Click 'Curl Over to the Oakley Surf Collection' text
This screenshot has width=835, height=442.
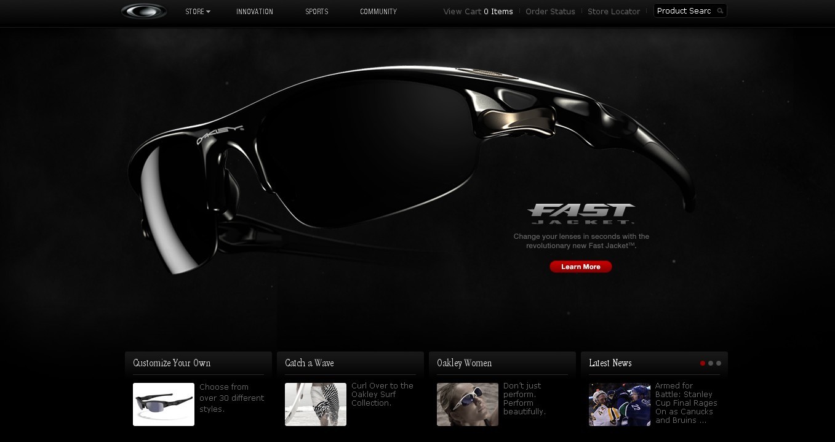(382, 395)
